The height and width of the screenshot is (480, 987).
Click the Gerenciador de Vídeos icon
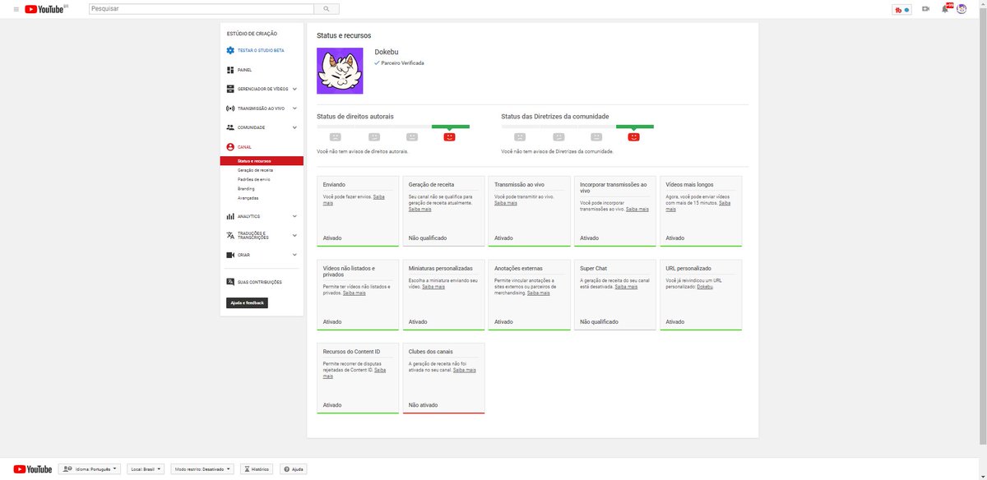pyautogui.click(x=230, y=89)
